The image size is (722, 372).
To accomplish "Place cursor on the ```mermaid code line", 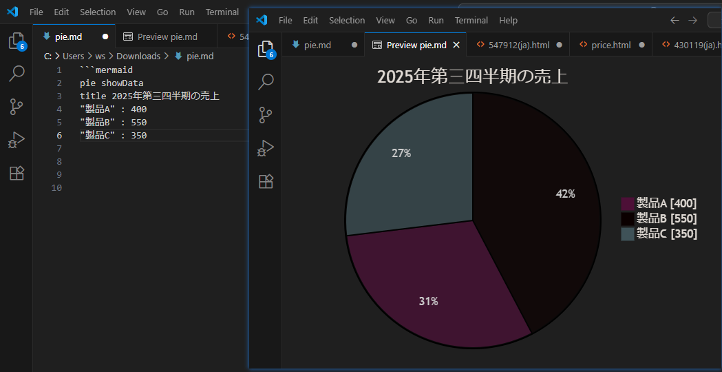I will click(x=107, y=70).
